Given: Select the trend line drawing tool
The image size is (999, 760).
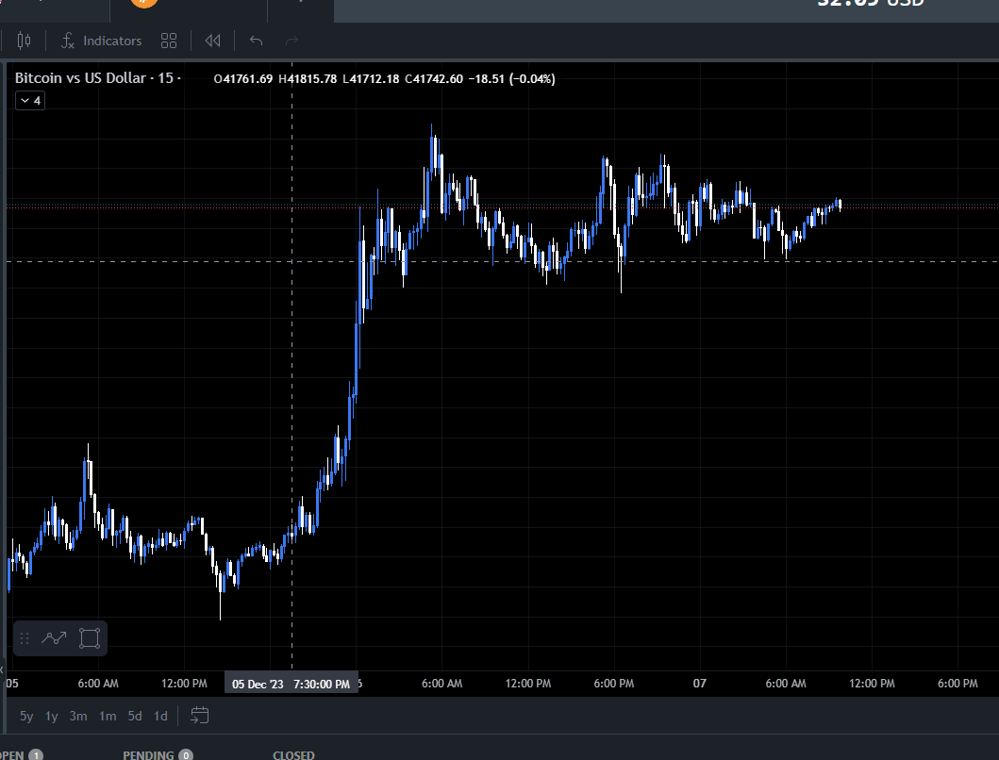Looking at the screenshot, I should pos(54,637).
